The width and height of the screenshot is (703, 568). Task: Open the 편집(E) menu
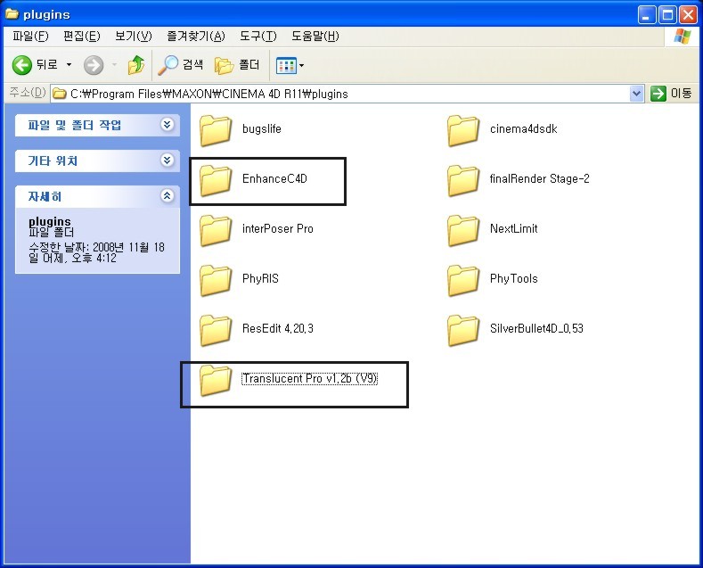tap(82, 36)
